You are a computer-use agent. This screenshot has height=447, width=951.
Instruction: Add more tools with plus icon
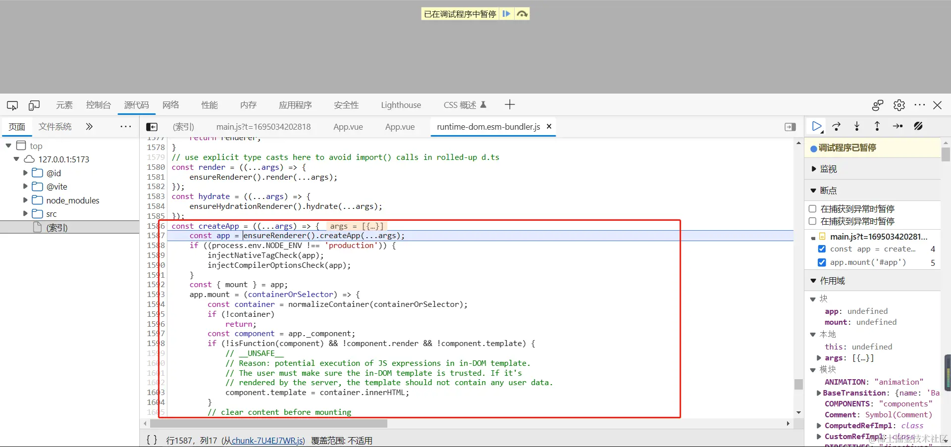[x=510, y=104]
